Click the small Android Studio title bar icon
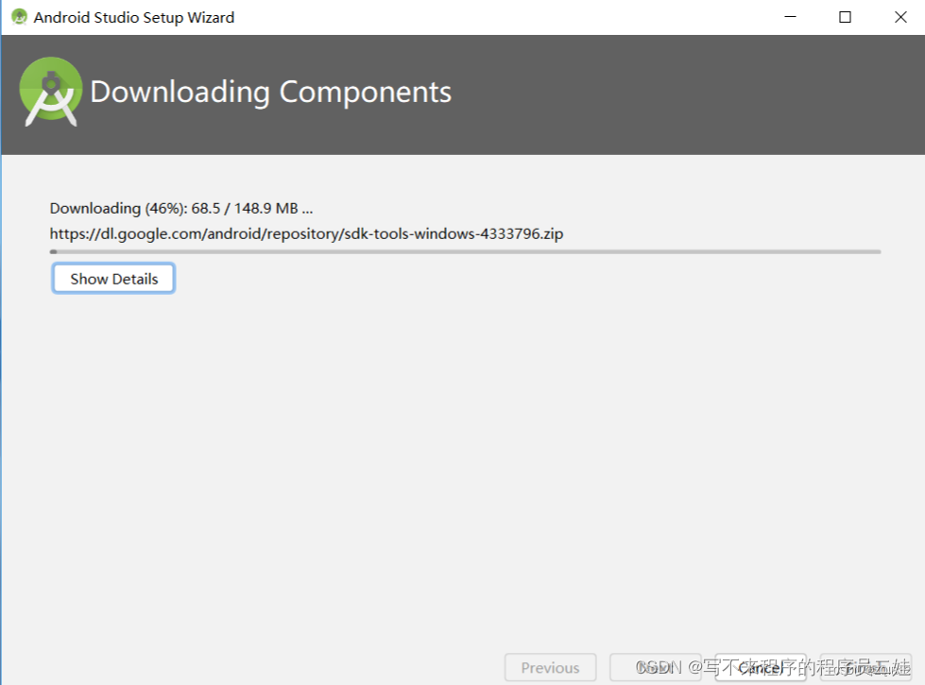The image size is (925, 685). pos(20,17)
